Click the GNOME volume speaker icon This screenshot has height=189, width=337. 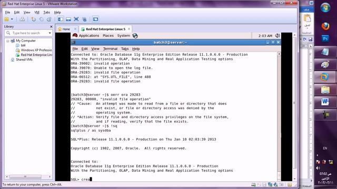click(x=277, y=36)
